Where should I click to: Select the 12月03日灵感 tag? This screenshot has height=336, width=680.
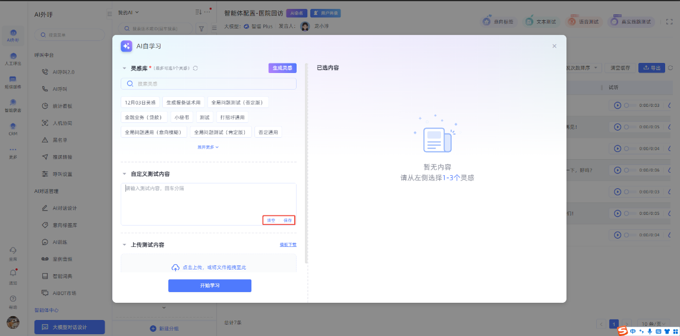140,102
